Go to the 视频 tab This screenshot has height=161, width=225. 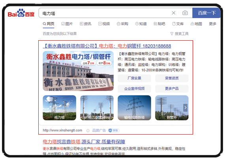coord(104,24)
